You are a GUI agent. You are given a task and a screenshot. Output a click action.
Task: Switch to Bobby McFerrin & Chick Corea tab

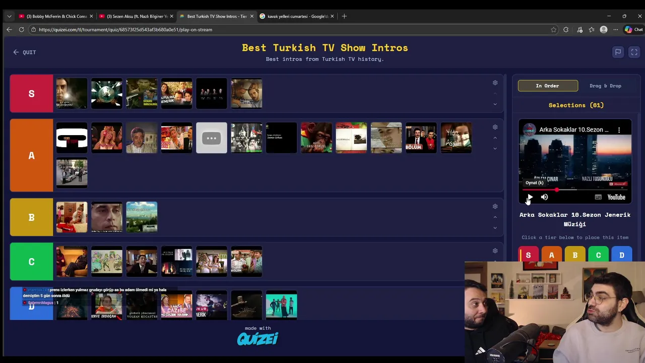point(55,16)
